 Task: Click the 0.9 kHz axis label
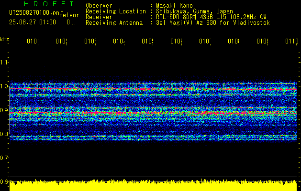(4, 110)
